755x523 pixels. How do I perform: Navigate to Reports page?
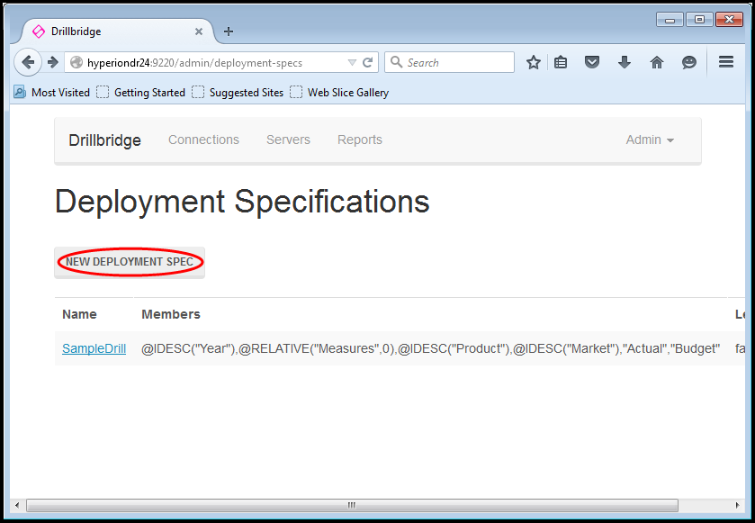360,140
